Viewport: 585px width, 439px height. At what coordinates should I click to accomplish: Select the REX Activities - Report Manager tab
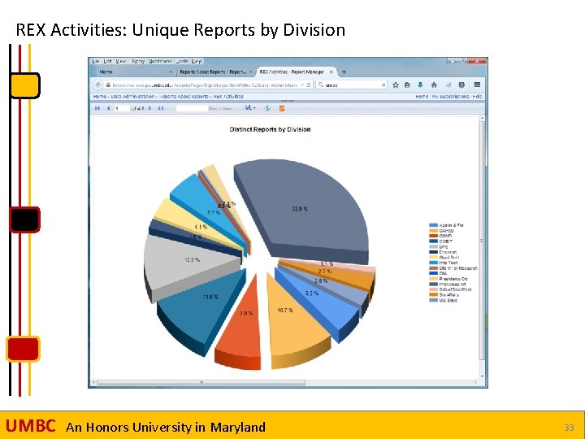(x=297, y=72)
